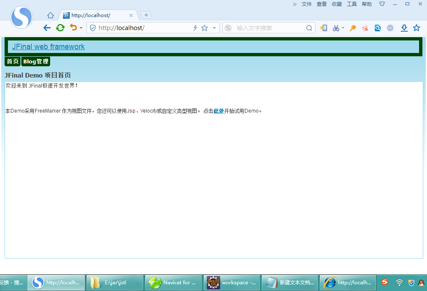Focus the 输入文字搜索 search box
The image size is (427, 291).
(269, 28)
